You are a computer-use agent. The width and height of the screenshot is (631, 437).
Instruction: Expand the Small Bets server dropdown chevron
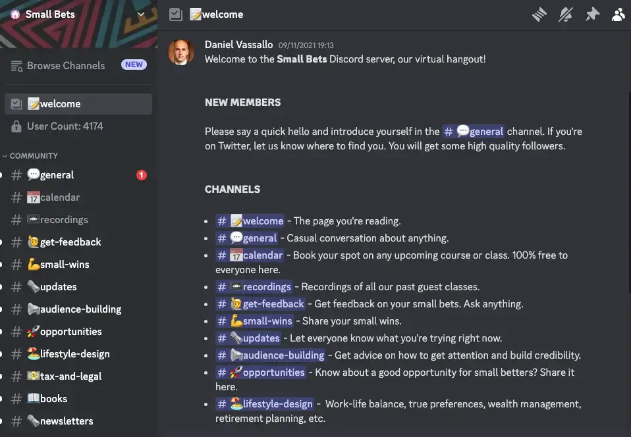[140, 14]
